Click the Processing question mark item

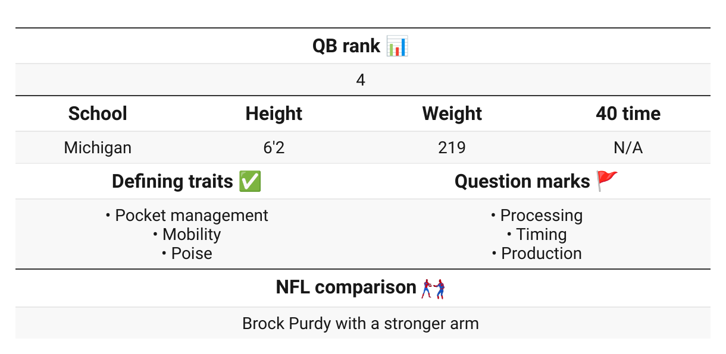(537, 215)
